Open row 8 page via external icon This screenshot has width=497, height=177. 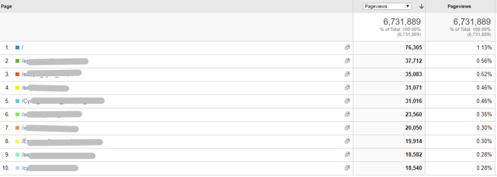[348, 141]
